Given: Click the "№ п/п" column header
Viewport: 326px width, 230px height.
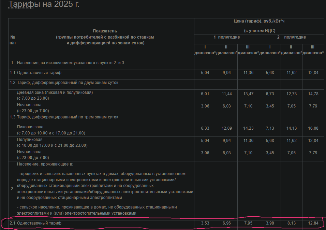Looking at the screenshot, I should click(13, 40).
